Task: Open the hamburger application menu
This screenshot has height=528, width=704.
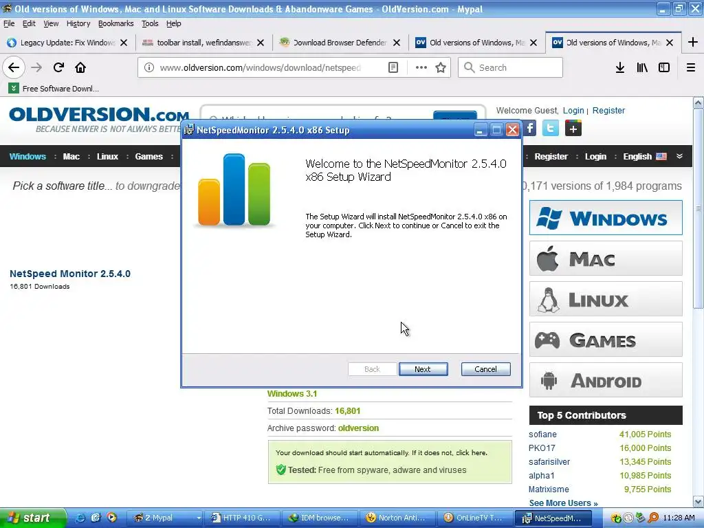Action: click(691, 67)
